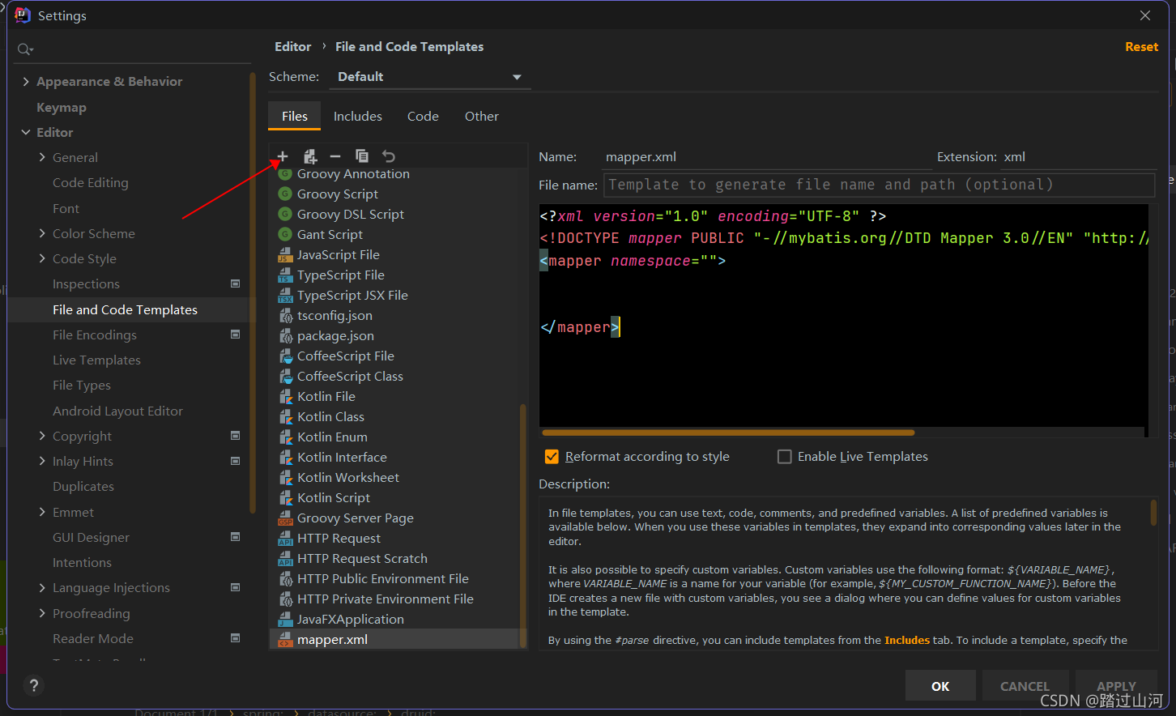Expand the General settings node

42,157
